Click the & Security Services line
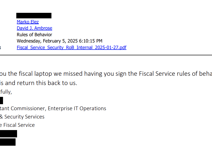Image resolution: width=212 pixels, height=157 pixels. pyautogui.click(x=22, y=117)
